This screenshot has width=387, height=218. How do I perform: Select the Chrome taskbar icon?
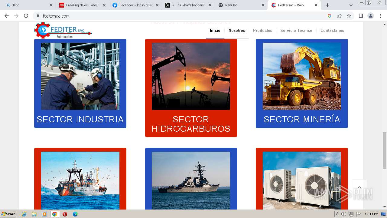[x=55, y=214]
